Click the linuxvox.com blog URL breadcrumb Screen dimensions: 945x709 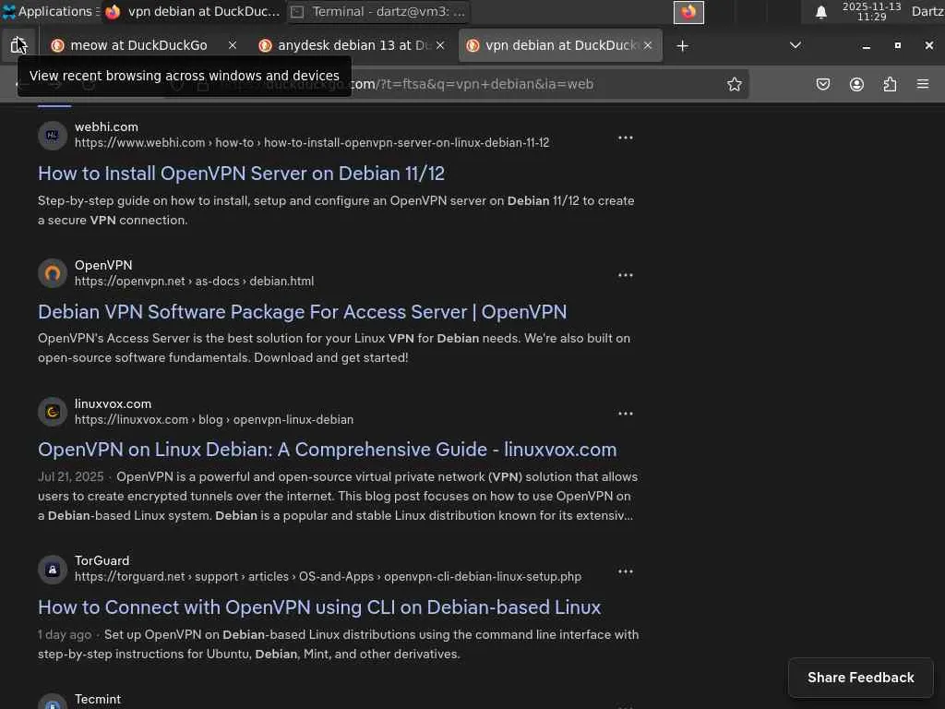(x=214, y=420)
